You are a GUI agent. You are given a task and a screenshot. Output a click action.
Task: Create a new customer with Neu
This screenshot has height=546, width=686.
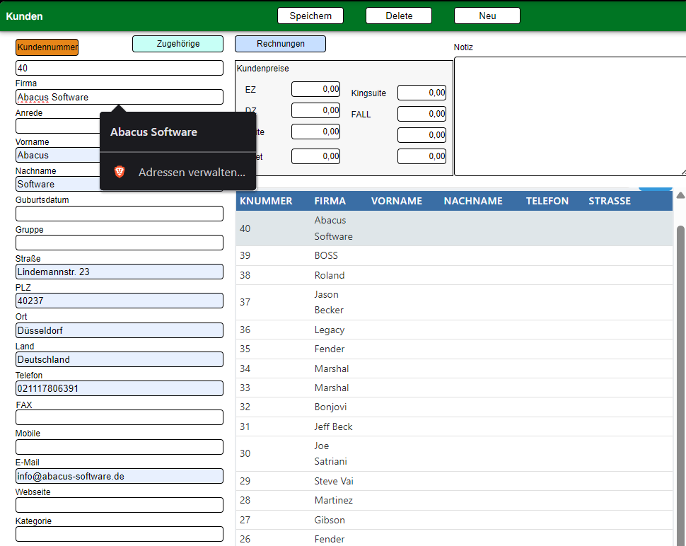[487, 16]
